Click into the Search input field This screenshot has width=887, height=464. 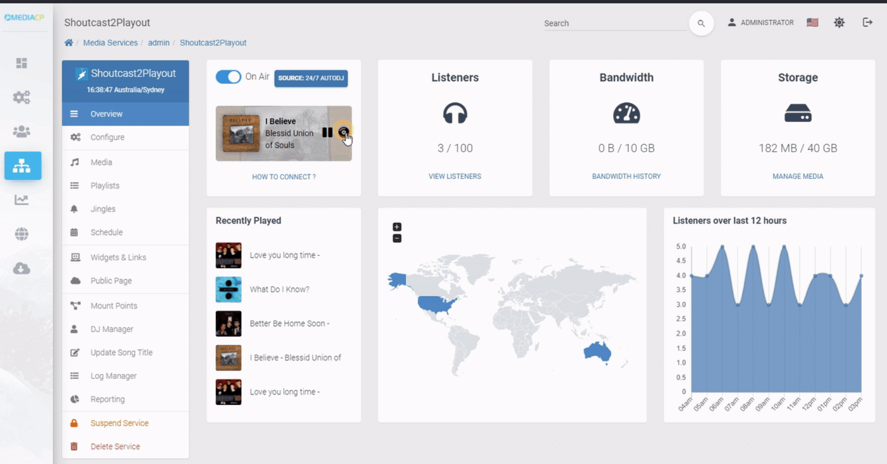614,23
